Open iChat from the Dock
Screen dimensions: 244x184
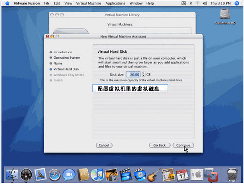69,175
